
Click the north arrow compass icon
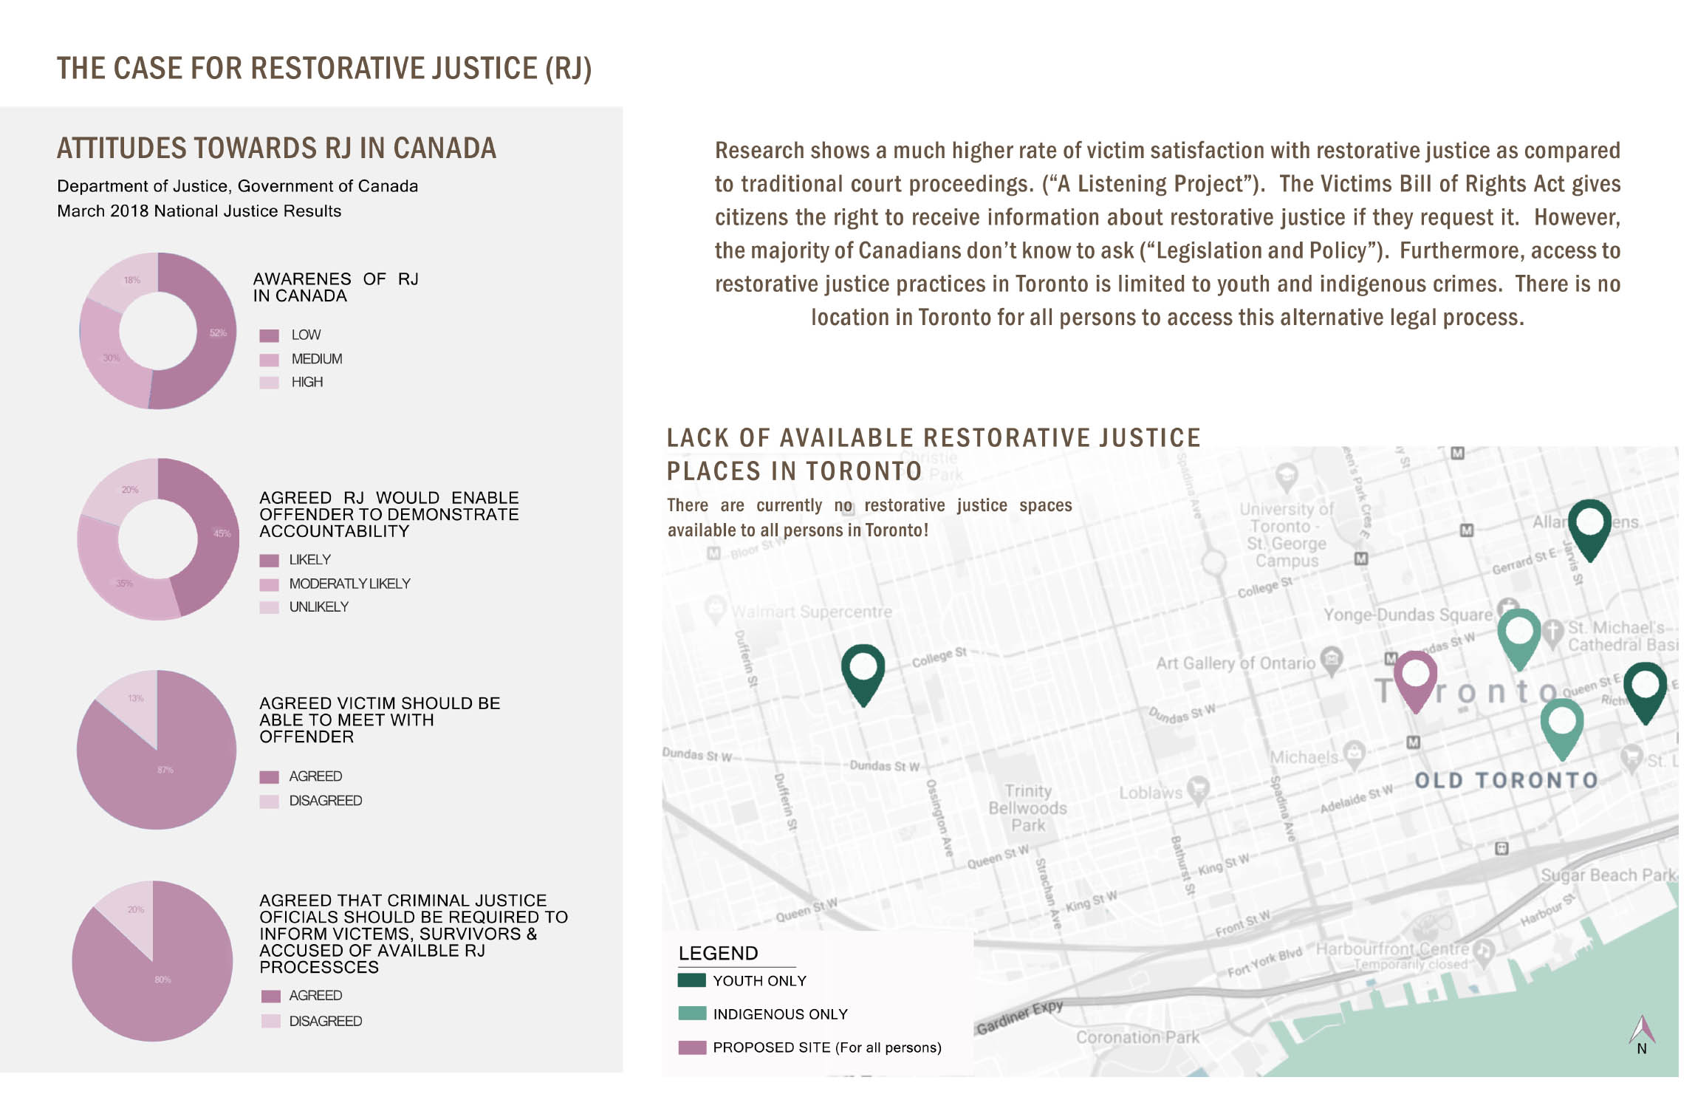pyautogui.click(x=1641, y=1031)
